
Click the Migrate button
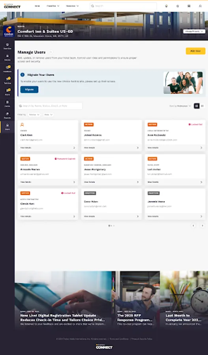(x=29, y=90)
